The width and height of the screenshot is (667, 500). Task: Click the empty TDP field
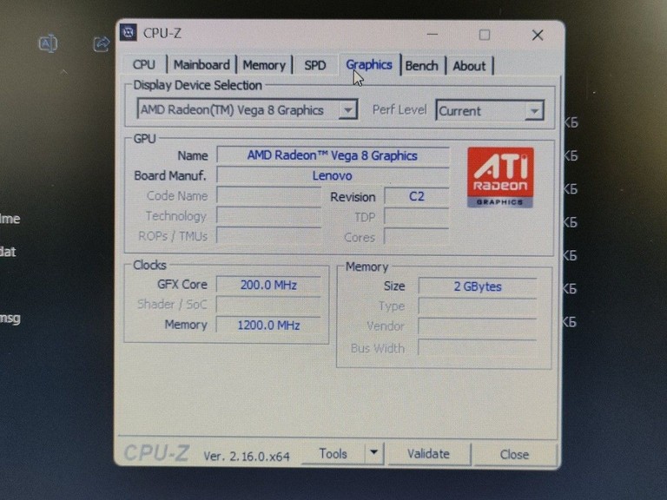[417, 217]
